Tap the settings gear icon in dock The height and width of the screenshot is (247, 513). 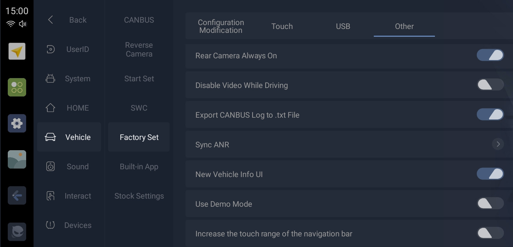[17, 123]
